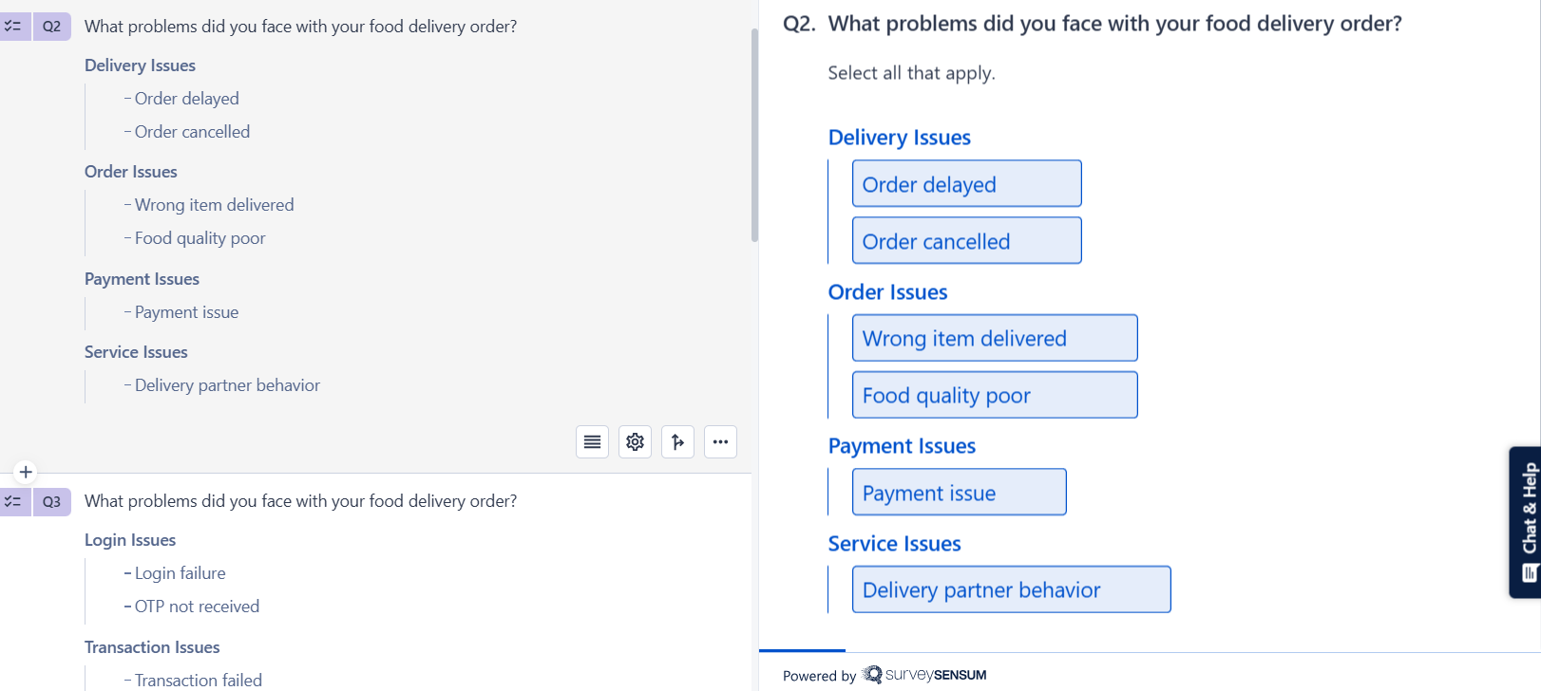Edit the Q3 question title text

click(x=300, y=501)
